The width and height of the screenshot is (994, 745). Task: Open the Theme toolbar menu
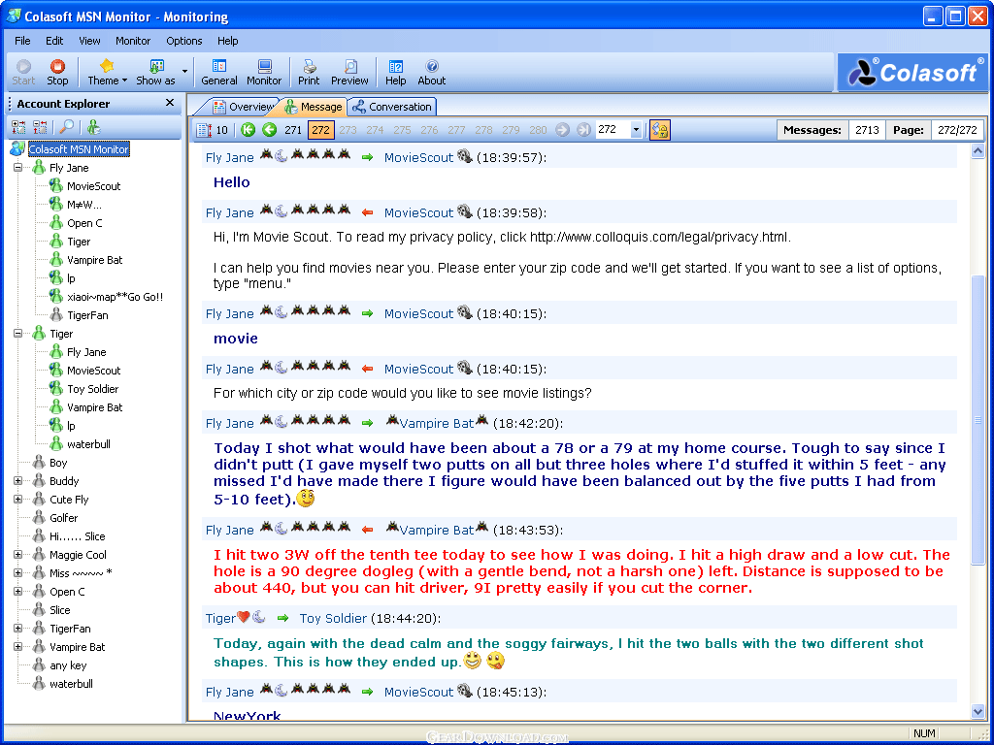[107, 72]
